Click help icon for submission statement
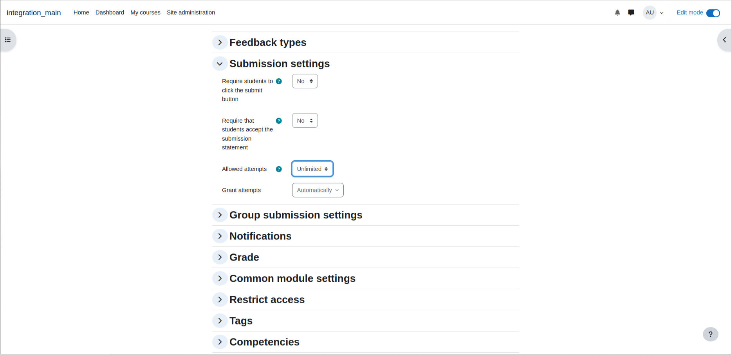The width and height of the screenshot is (731, 355). (x=279, y=121)
